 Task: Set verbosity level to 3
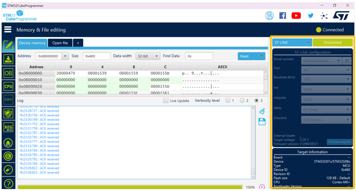click(x=256, y=101)
